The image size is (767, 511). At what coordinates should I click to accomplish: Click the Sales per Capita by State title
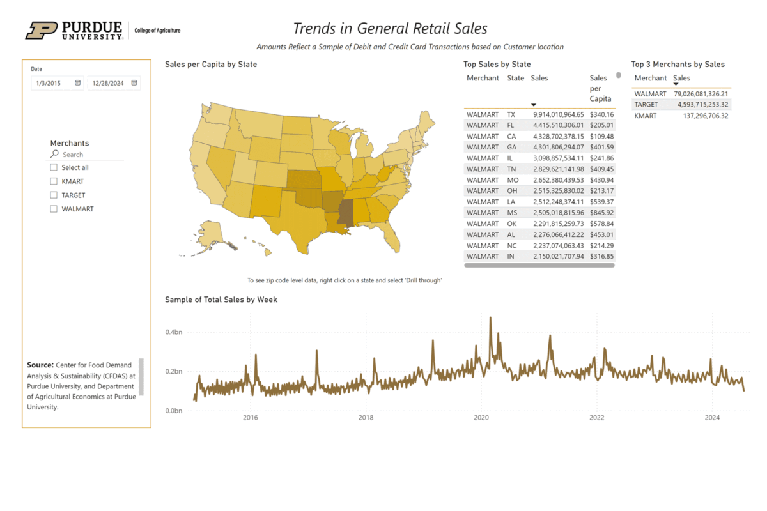[x=211, y=64]
